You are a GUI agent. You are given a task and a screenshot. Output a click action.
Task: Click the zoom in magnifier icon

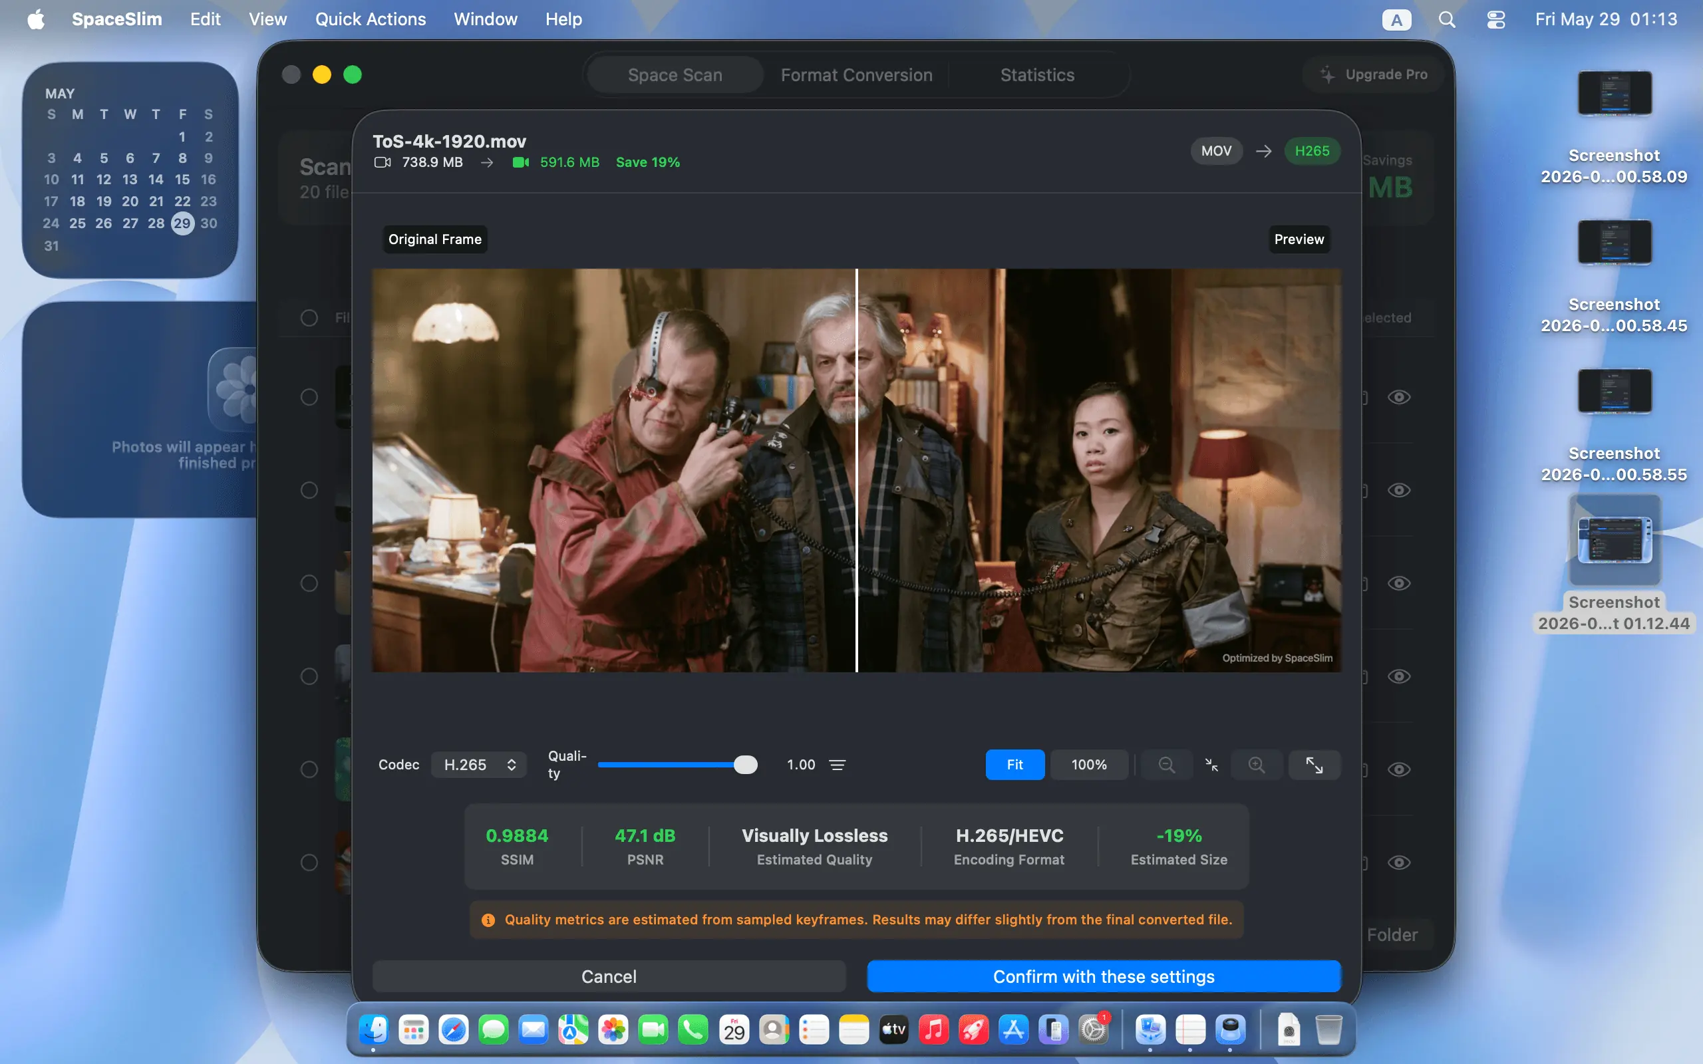click(x=1256, y=764)
